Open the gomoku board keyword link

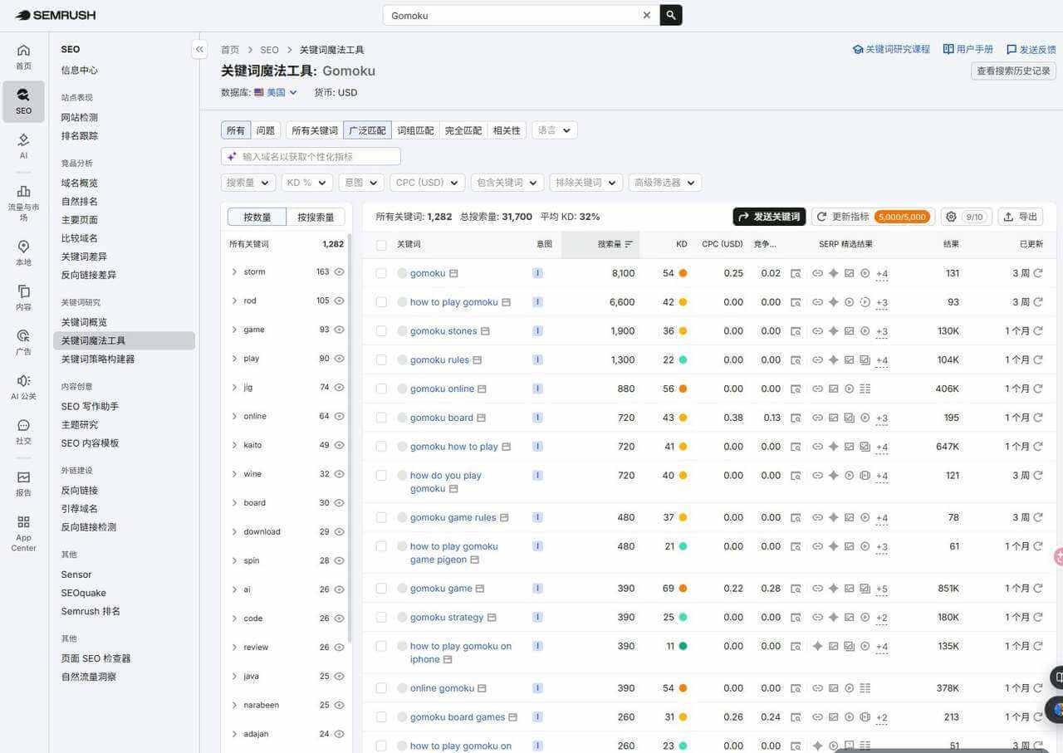click(442, 418)
